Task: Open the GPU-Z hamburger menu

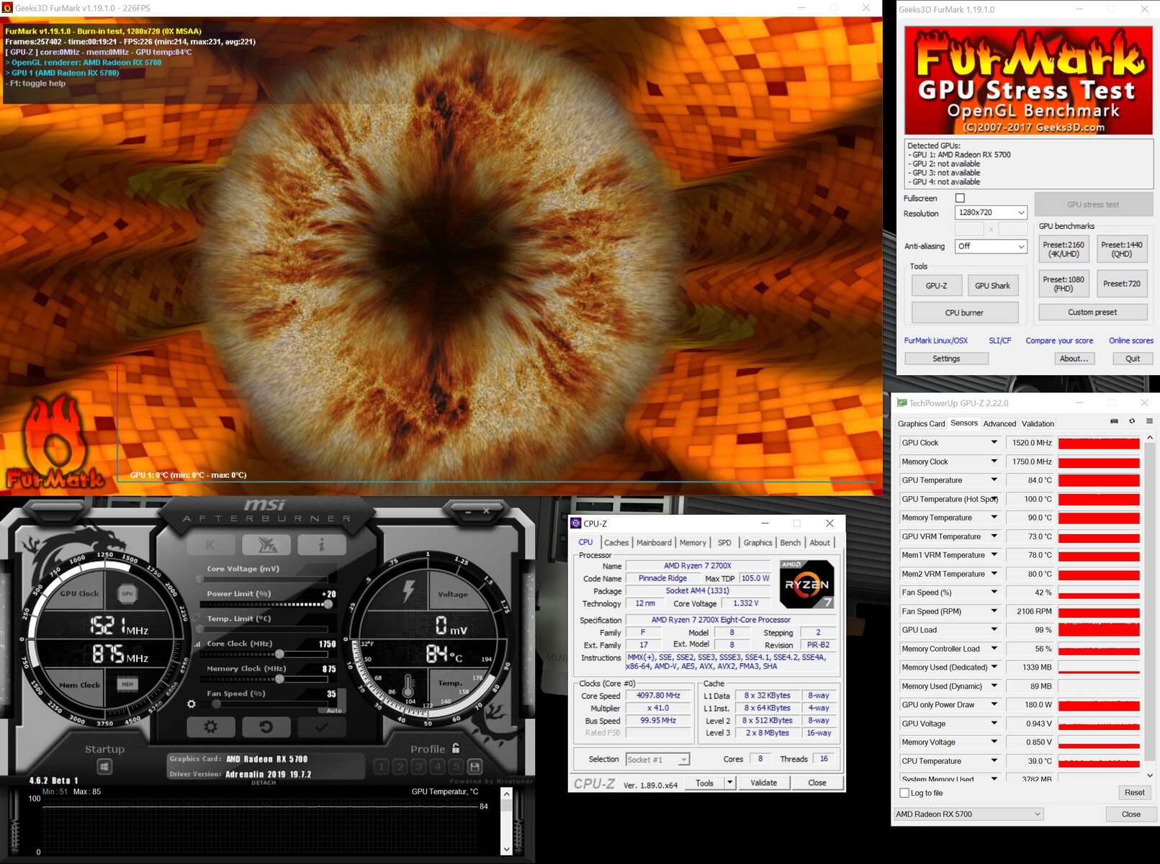Action: click(x=1149, y=421)
